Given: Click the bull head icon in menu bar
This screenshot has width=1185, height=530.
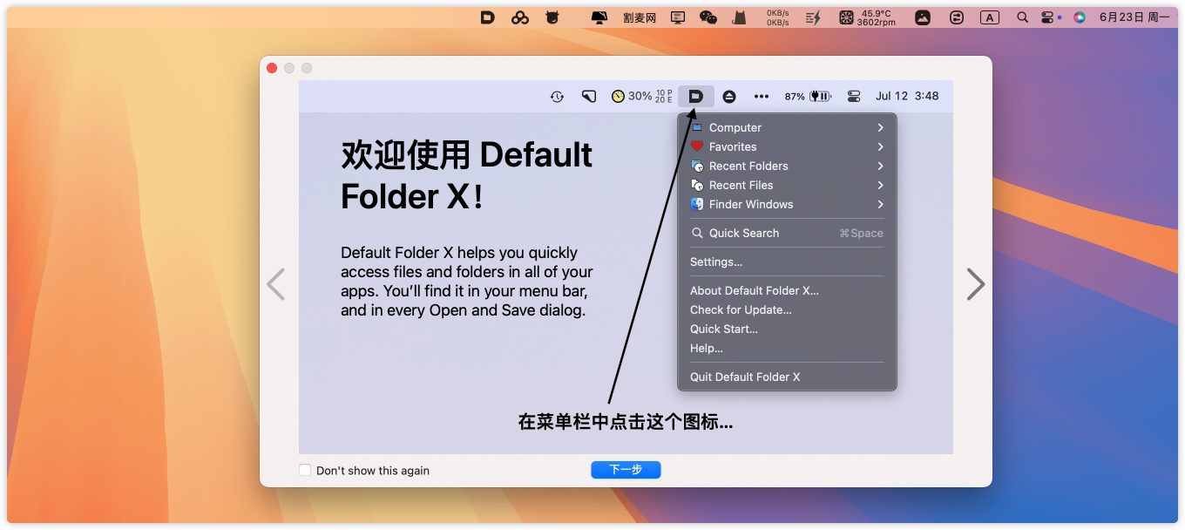Looking at the screenshot, I should 552,17.
